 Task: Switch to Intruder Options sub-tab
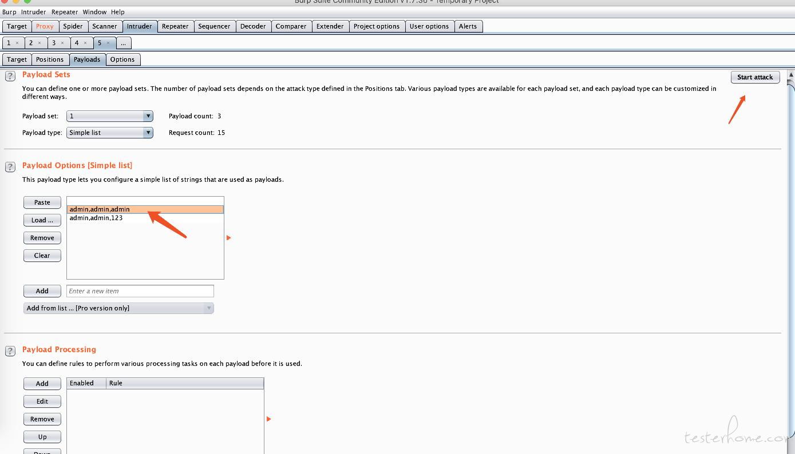click(x=122, y=59)
